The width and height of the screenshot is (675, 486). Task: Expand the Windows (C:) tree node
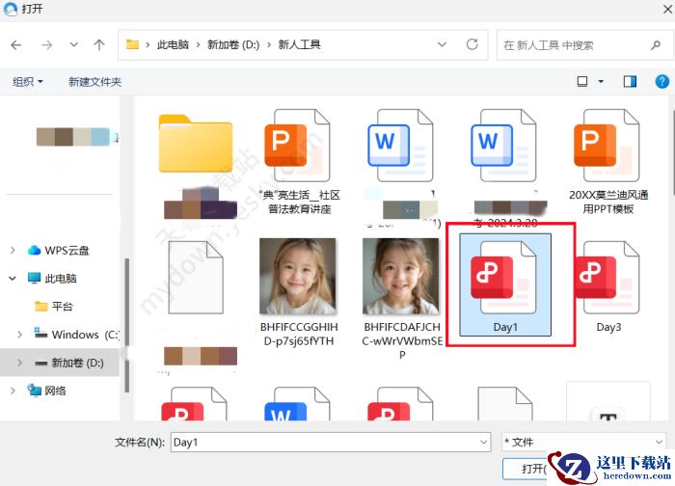pos(19,335)
